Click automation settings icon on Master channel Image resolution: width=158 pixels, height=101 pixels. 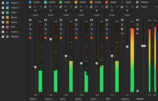coord(137,7)
